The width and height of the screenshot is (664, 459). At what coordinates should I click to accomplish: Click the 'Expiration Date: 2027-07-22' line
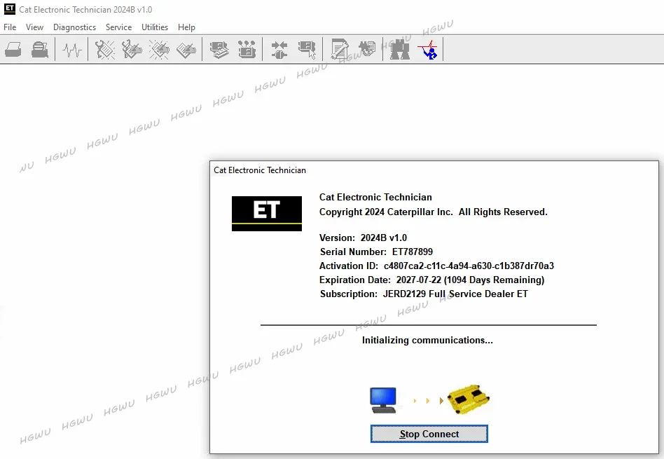[x=432, y=280]
